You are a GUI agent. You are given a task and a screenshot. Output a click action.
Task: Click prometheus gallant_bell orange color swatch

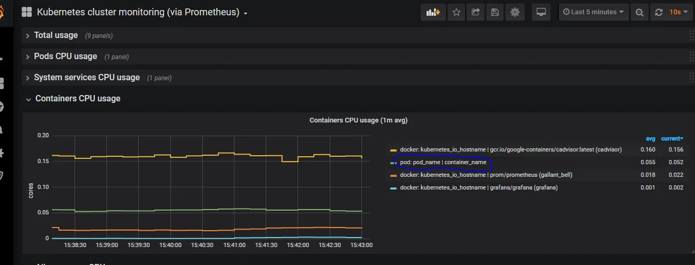pyautogui.click(x=393, y=175)
